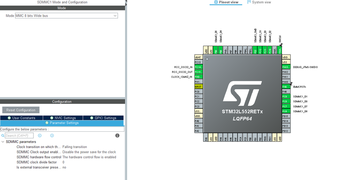The width and height of the screenshot is (348, 180).
Task: Click the PA14 pin labeled SWCLK
Action: [279, 50]
